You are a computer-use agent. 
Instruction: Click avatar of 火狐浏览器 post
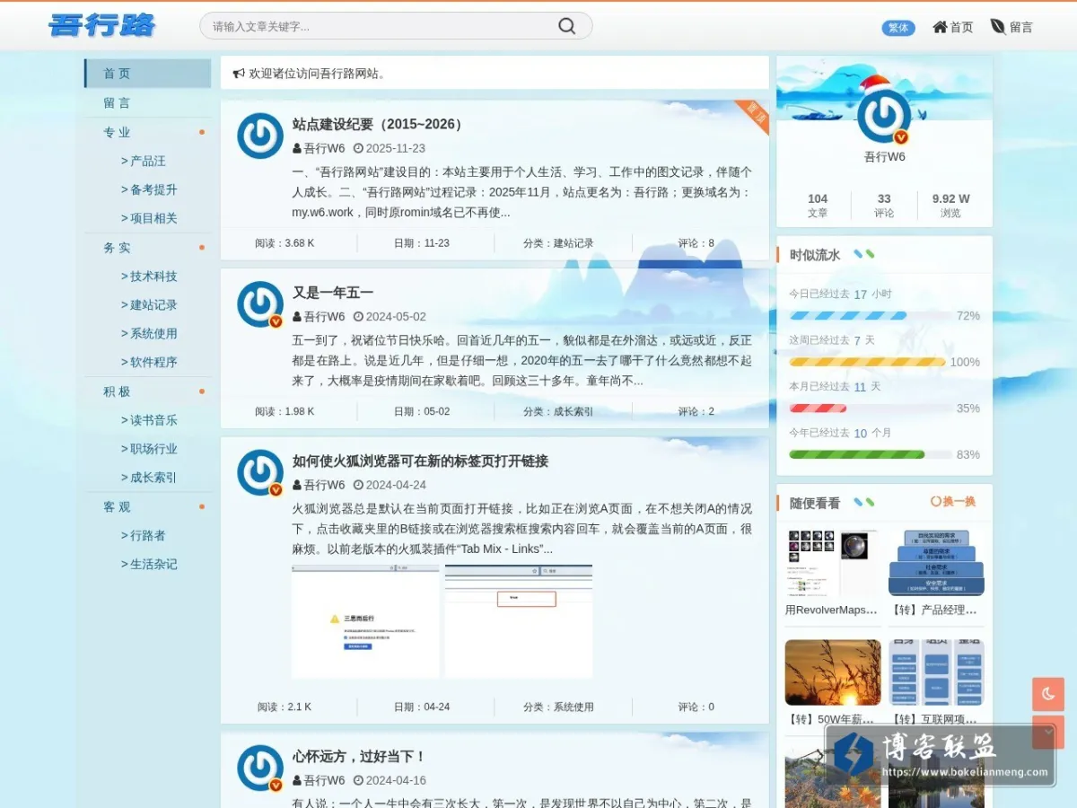pyautogui.click(x=260, y=472)
